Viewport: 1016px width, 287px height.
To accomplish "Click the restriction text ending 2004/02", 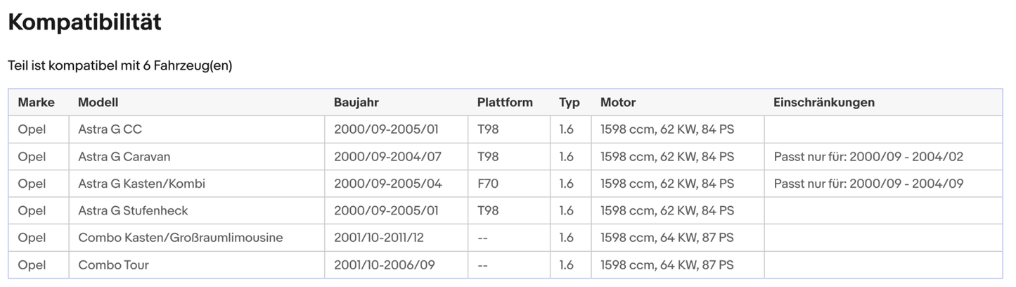I will coord(868,157).
